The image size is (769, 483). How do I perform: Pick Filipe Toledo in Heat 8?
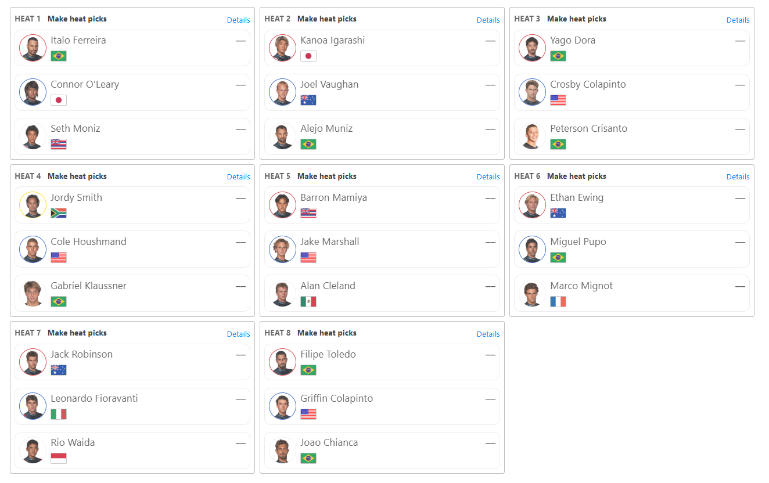[382, 362]
